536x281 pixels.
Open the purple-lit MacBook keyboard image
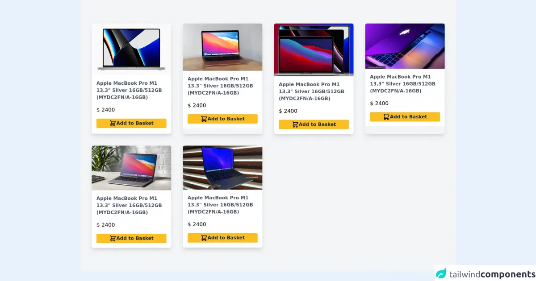pos(405,46)
